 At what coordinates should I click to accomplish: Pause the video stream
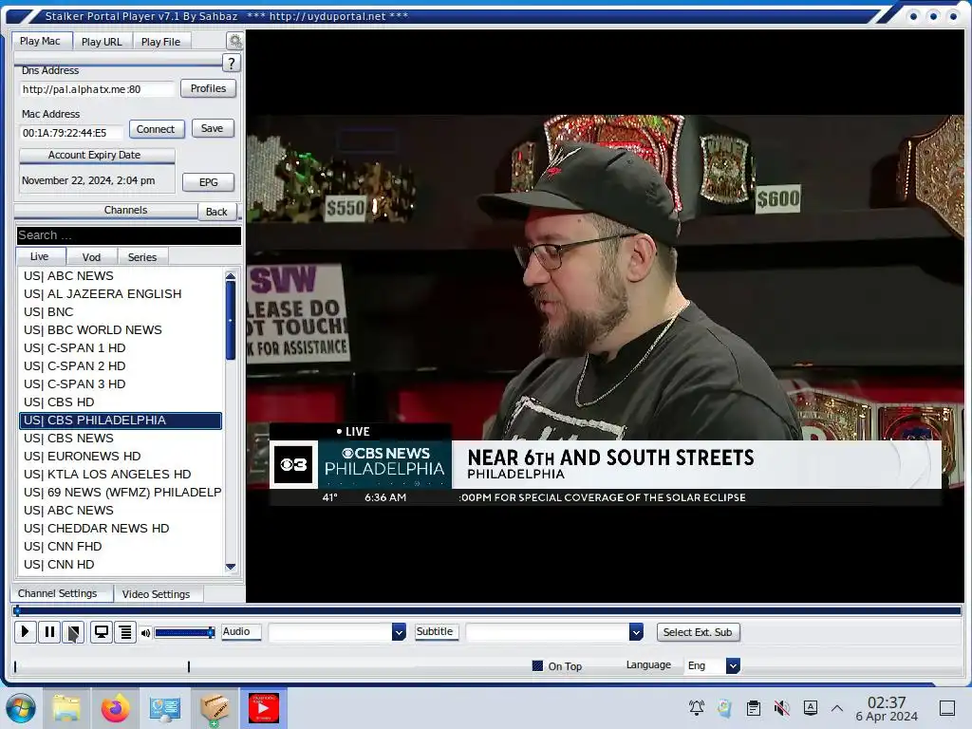tap(49, 631)
